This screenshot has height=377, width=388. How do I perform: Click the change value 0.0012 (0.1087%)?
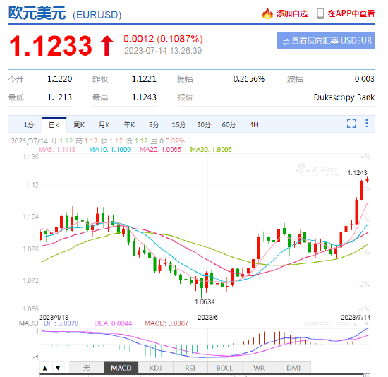164,39
